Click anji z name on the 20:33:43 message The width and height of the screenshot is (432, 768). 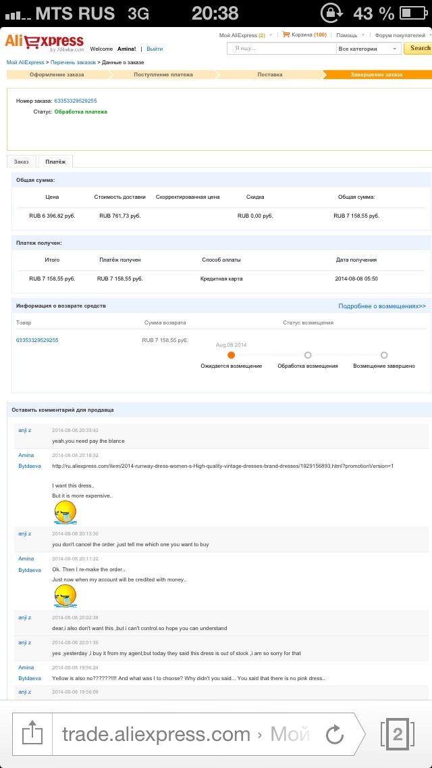tap(25, 430)
